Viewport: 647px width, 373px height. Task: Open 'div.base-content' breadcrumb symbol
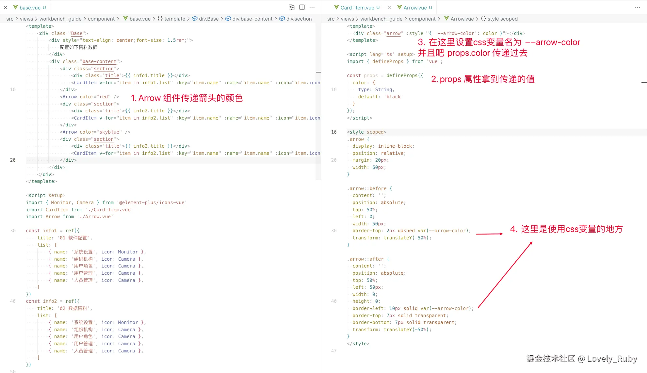point(252,19)
